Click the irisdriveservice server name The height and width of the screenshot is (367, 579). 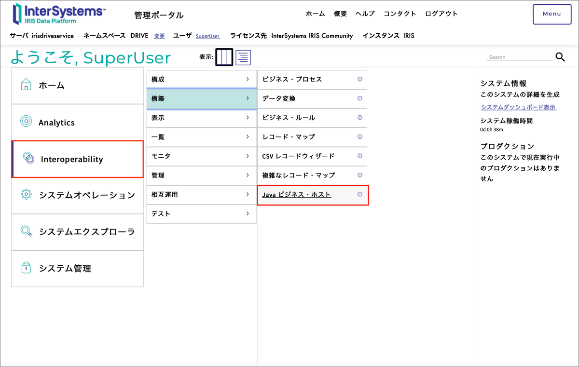coord(53,36)
